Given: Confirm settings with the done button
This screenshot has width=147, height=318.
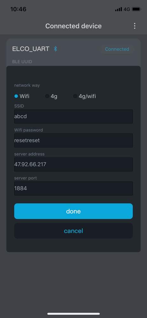Looking at the screenshot, I should [73, 211].
